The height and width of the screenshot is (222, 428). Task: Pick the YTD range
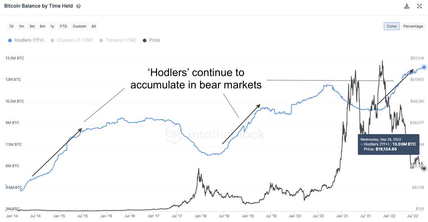[x=63, y=26]
